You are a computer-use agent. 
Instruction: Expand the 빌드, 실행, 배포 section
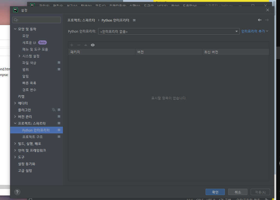15,143
